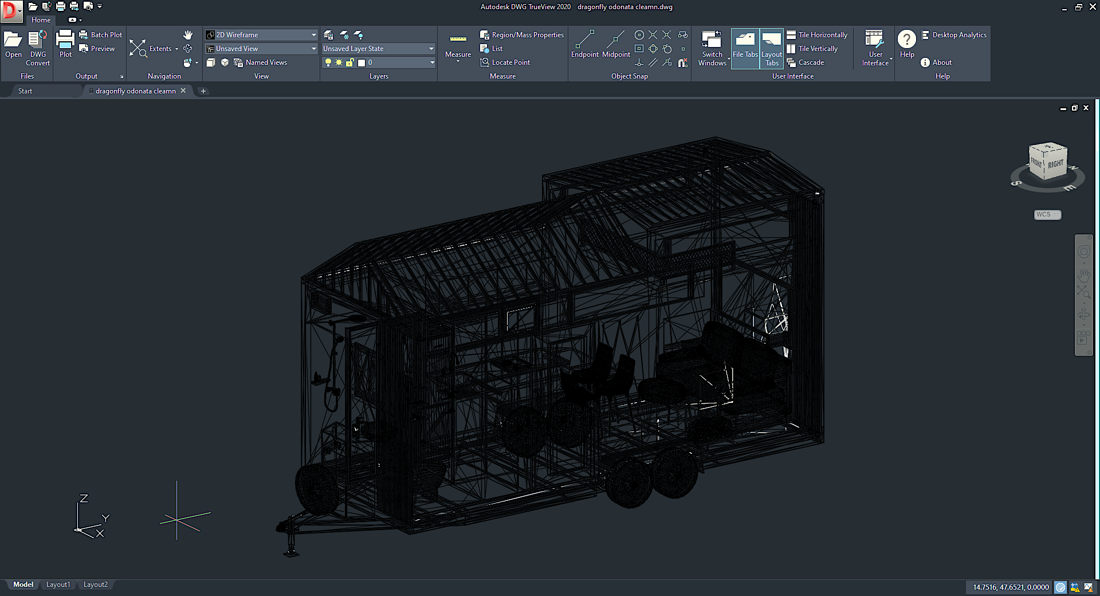The height and width of the screenshot is (596, 1100).
Task: Toggle the Layout Tabs display
Action: [x=772, y=45]
